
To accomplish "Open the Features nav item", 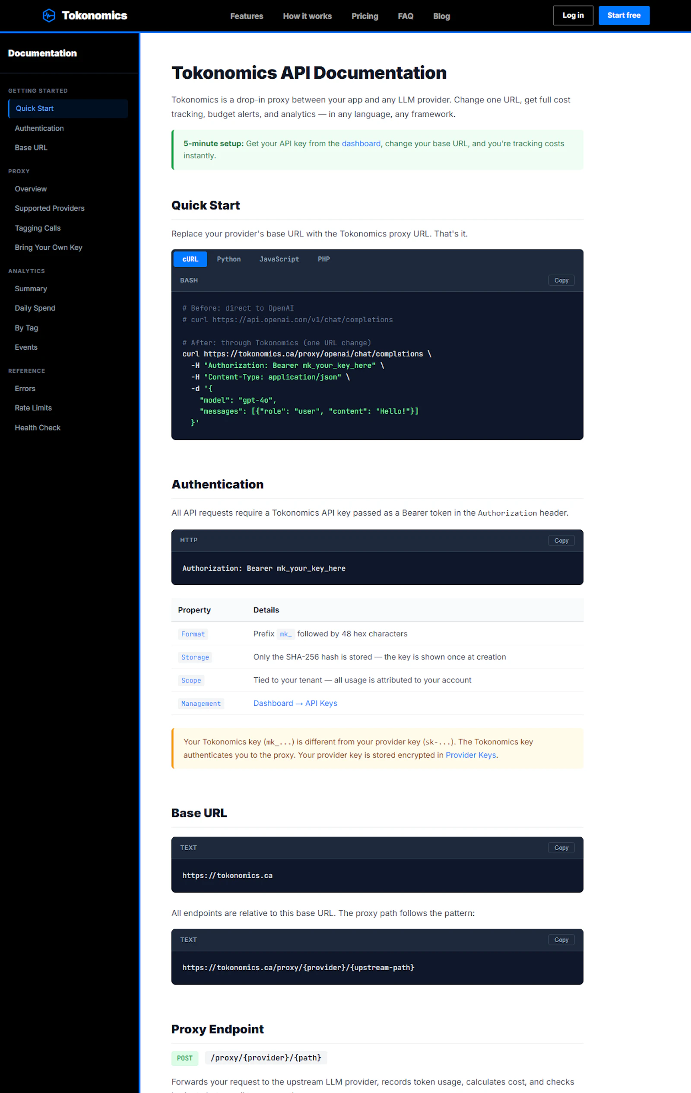I will click(246, 16).
